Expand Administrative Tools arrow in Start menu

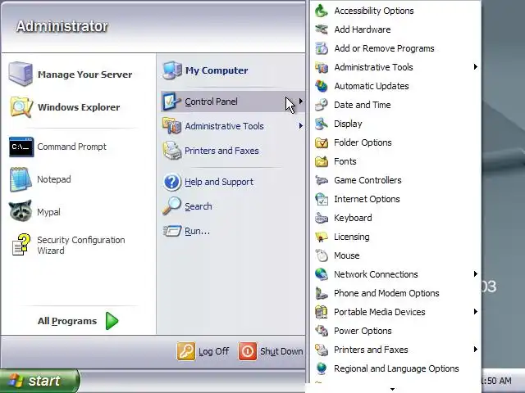[301, 126]
